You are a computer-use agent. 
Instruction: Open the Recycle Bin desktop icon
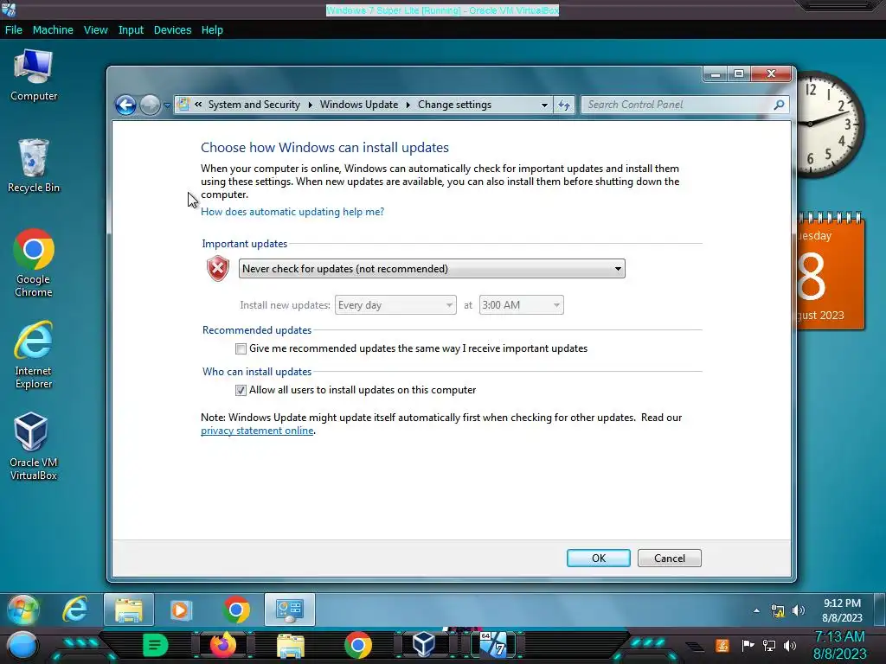tap(34, 165)
